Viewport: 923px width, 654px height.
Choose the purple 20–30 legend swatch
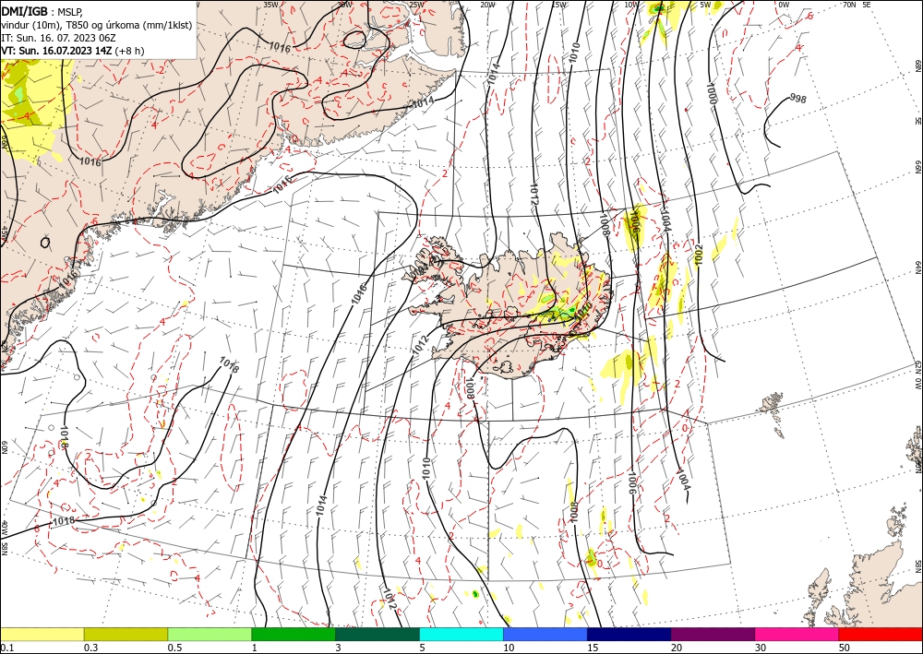click(x=713, y=634)
